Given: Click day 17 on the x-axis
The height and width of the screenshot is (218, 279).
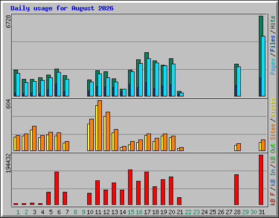Looking at the screenshot, I should pyautogui.click(x=147, y=212).
